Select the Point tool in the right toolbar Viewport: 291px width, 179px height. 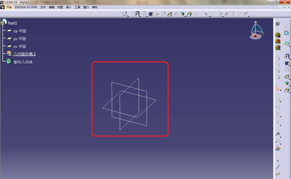click(278, 161)
